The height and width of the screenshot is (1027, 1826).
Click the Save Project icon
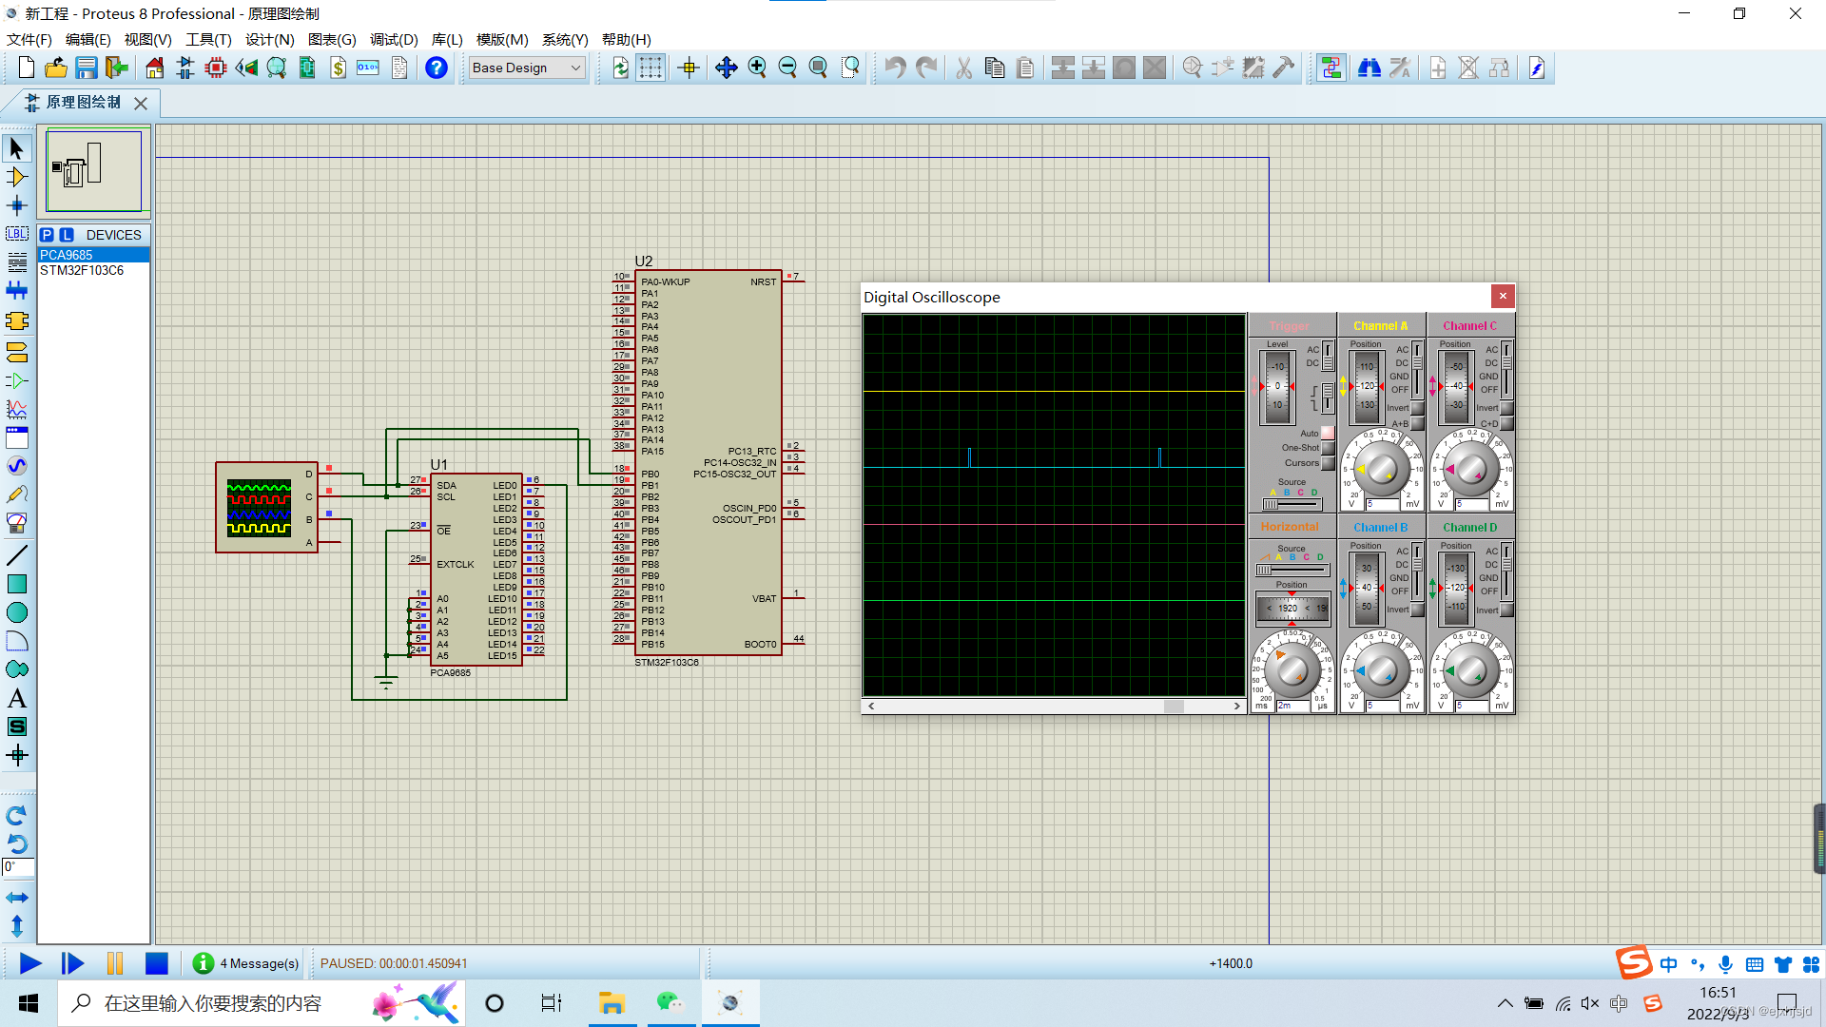(x=87, y=68)
